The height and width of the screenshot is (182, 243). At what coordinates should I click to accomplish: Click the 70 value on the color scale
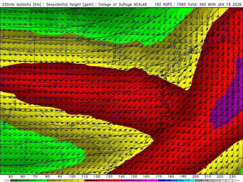click(x=35, y=177)
